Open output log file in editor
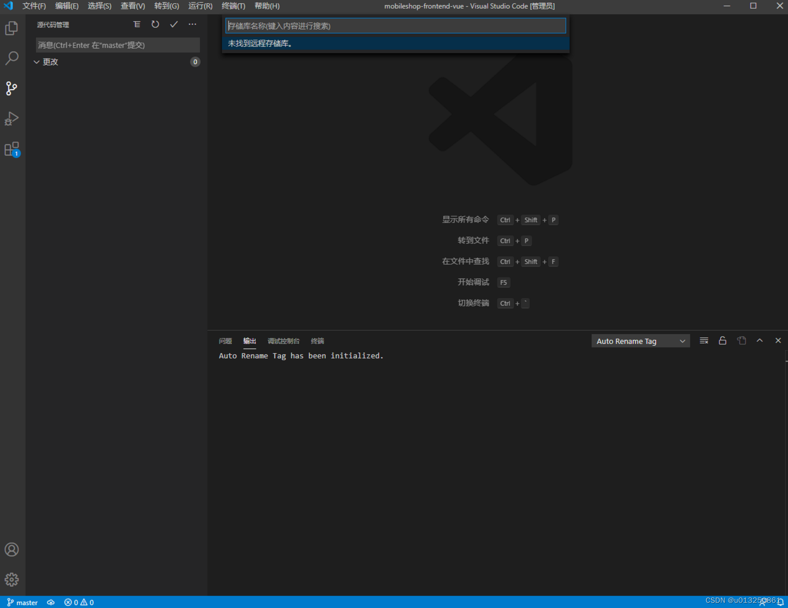 click(741, 341)
